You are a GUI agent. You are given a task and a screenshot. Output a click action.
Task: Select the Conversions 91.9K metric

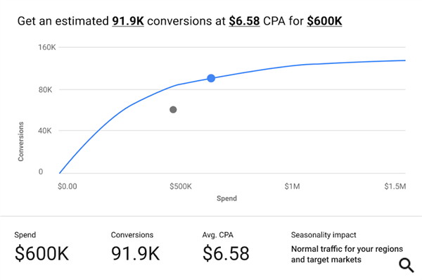point(135,247)
